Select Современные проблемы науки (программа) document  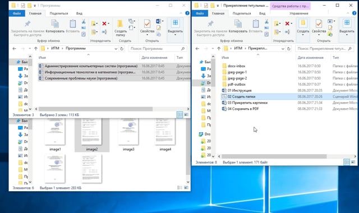tap(81, 78)
